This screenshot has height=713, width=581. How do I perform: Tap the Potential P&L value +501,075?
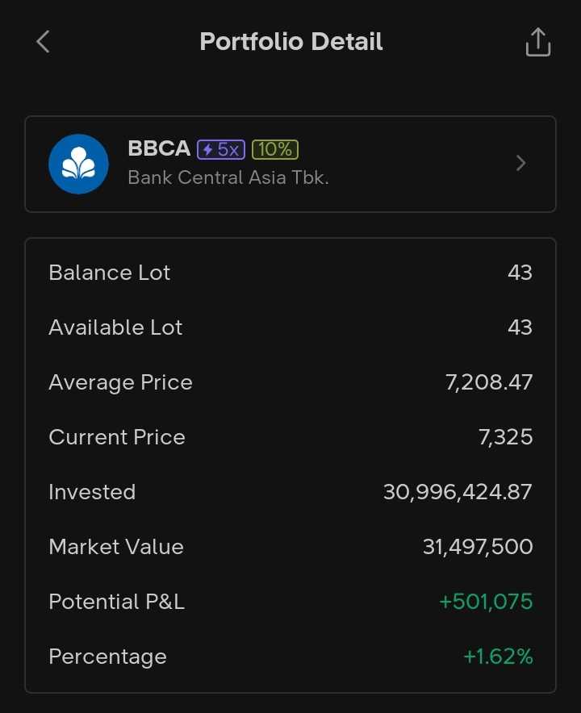pyautogui.click(x=486, y=602)
